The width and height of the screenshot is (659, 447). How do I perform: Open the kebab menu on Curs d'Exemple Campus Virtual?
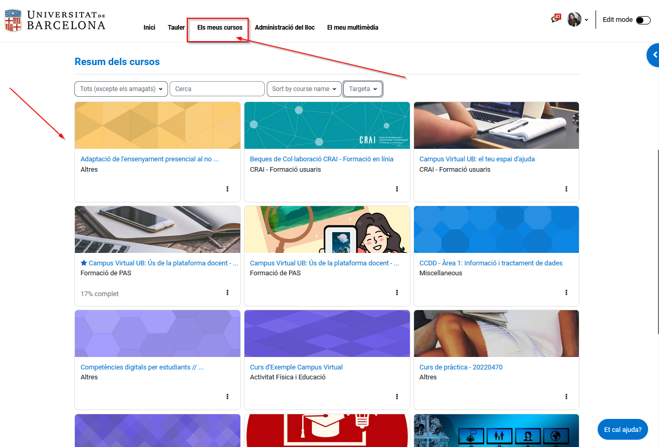pyautogui.click(x=397, y=396)
